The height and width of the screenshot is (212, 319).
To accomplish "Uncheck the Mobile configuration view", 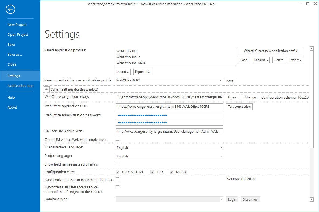I will pyautogui.click(x=171, y=171).
